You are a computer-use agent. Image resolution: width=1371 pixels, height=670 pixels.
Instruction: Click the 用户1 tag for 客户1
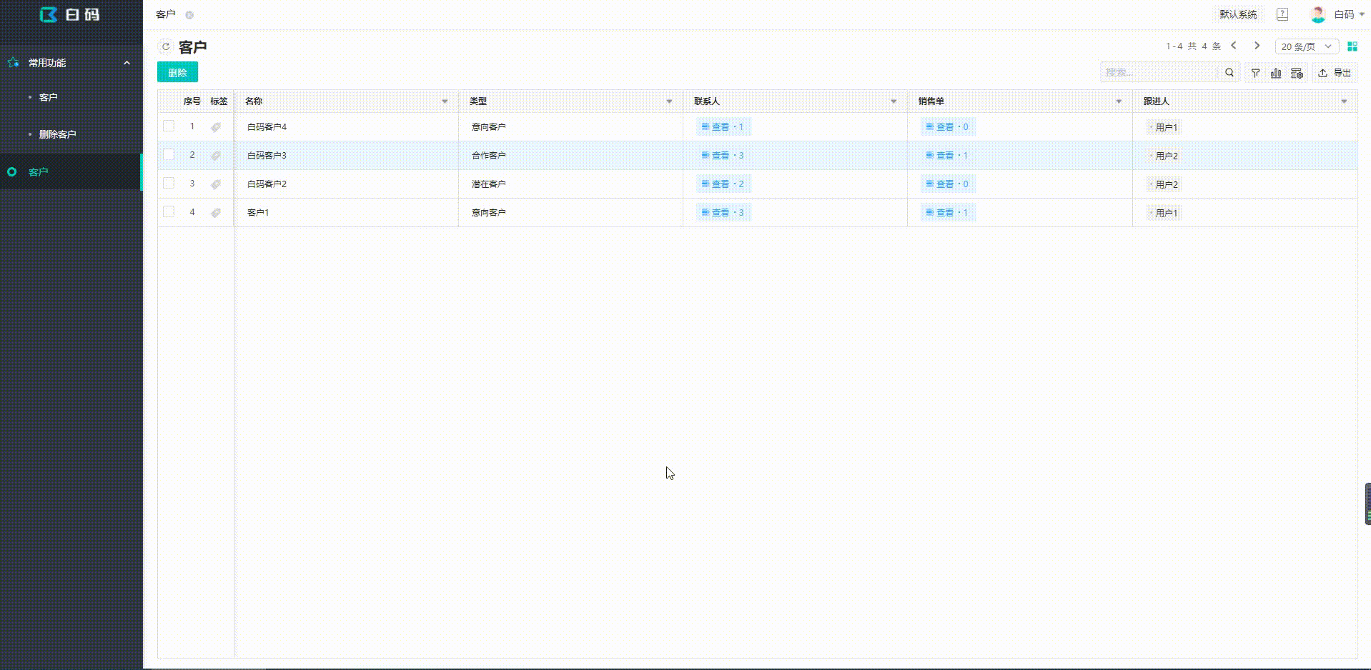click(x=1164, y=214)
